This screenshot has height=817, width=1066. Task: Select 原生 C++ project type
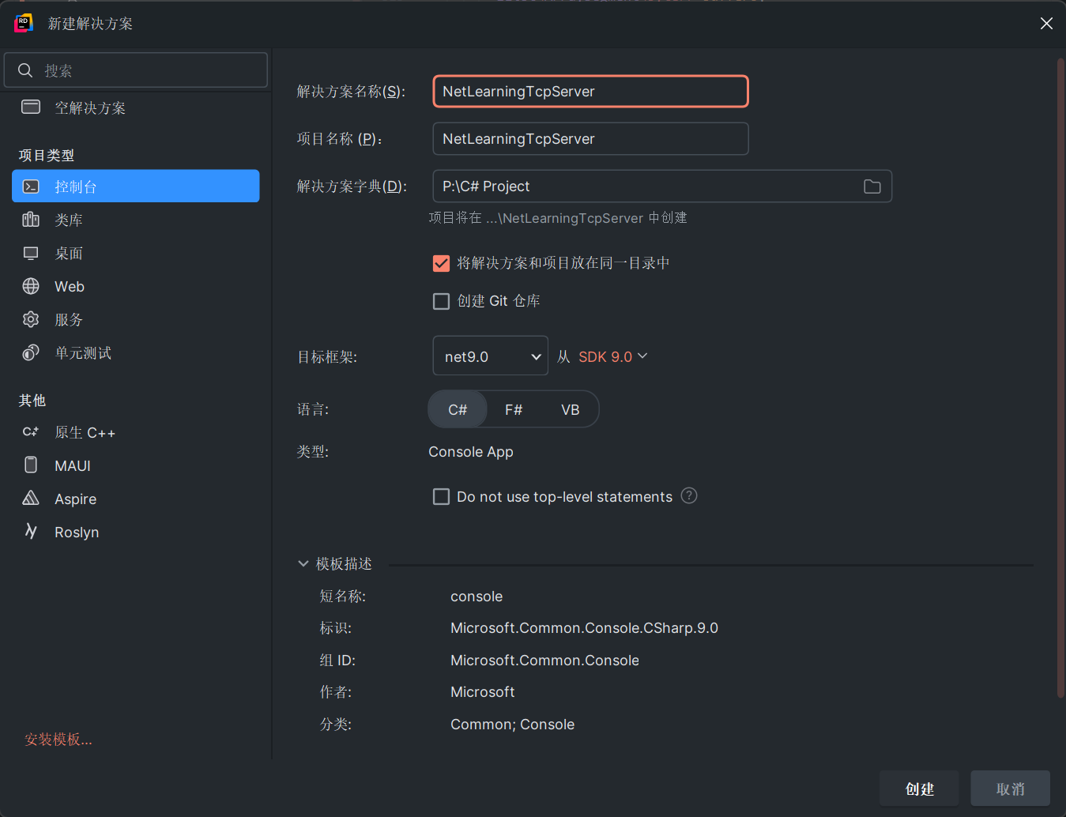coord(136,432)
